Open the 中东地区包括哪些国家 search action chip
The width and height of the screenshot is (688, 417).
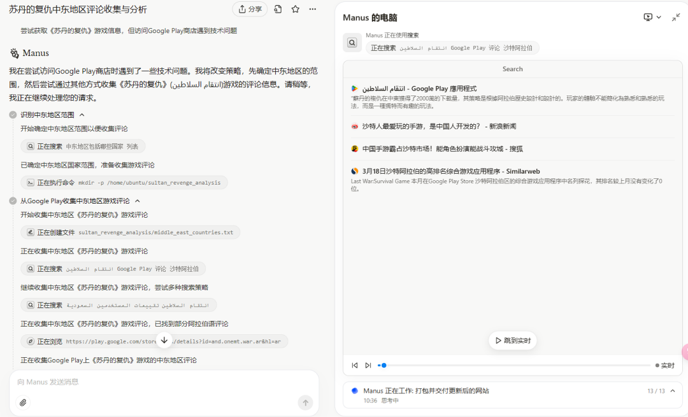coord(83,146)
